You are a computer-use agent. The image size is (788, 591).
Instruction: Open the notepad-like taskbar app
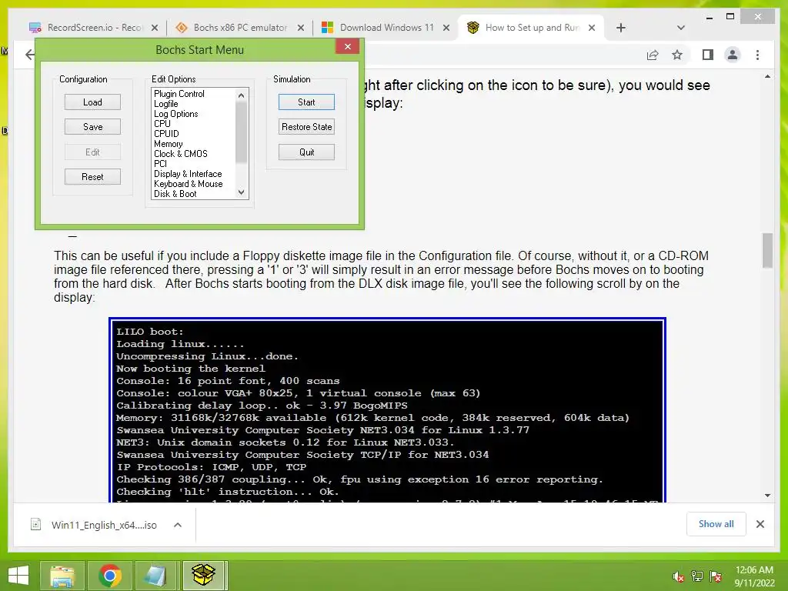155,576
